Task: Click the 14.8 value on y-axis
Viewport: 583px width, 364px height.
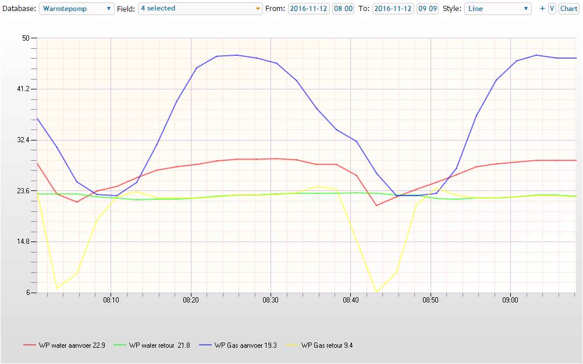Action: click(23, 242)
